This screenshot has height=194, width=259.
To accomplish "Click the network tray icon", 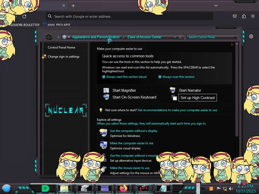I will tap(225, 188).
